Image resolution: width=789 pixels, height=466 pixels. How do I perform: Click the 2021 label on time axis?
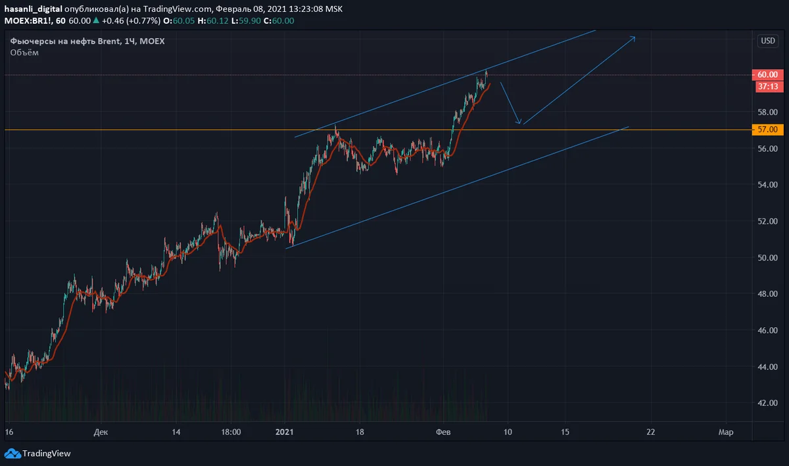point(285,432)
